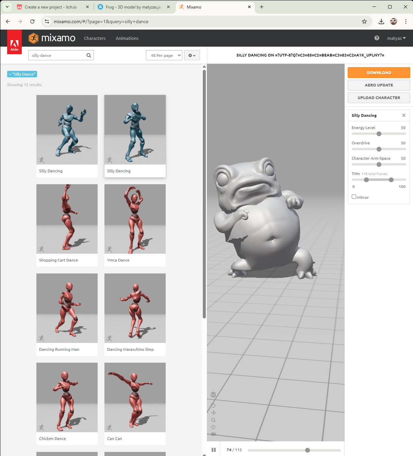Open the tab search dropdown arrow

[x=7, y=7]
